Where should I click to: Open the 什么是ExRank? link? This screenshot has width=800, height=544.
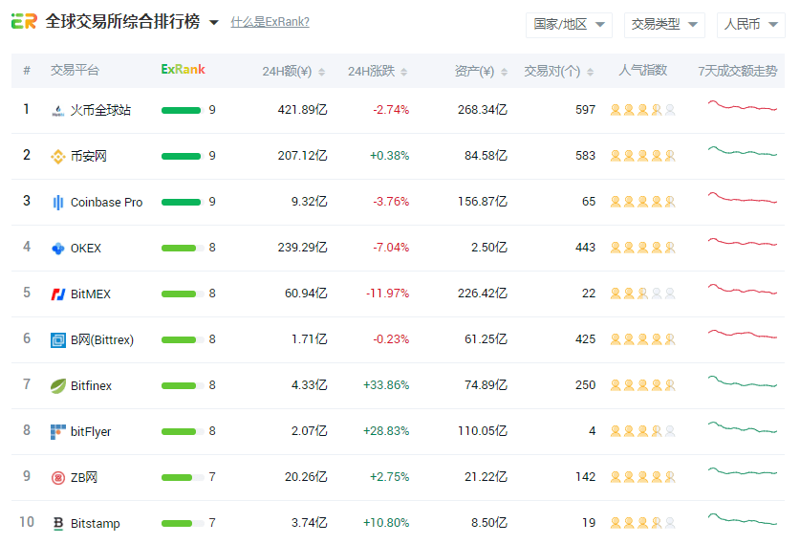tap(270, 22)
